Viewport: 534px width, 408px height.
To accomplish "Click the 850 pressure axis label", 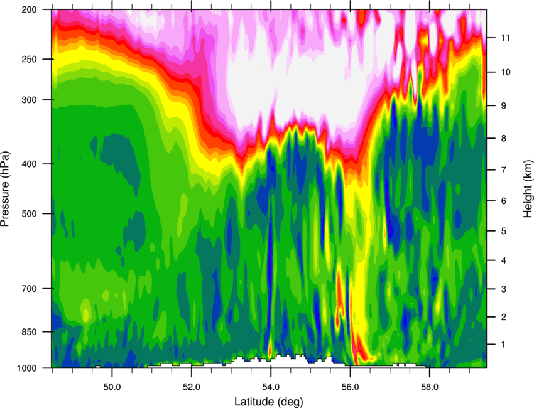I will [30, 332].
